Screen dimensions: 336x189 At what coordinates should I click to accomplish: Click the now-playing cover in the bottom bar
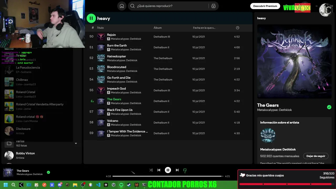[x=8, y=173]
